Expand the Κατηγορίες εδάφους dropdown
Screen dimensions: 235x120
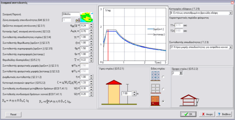pyautogui.click(x=231, y=13)
